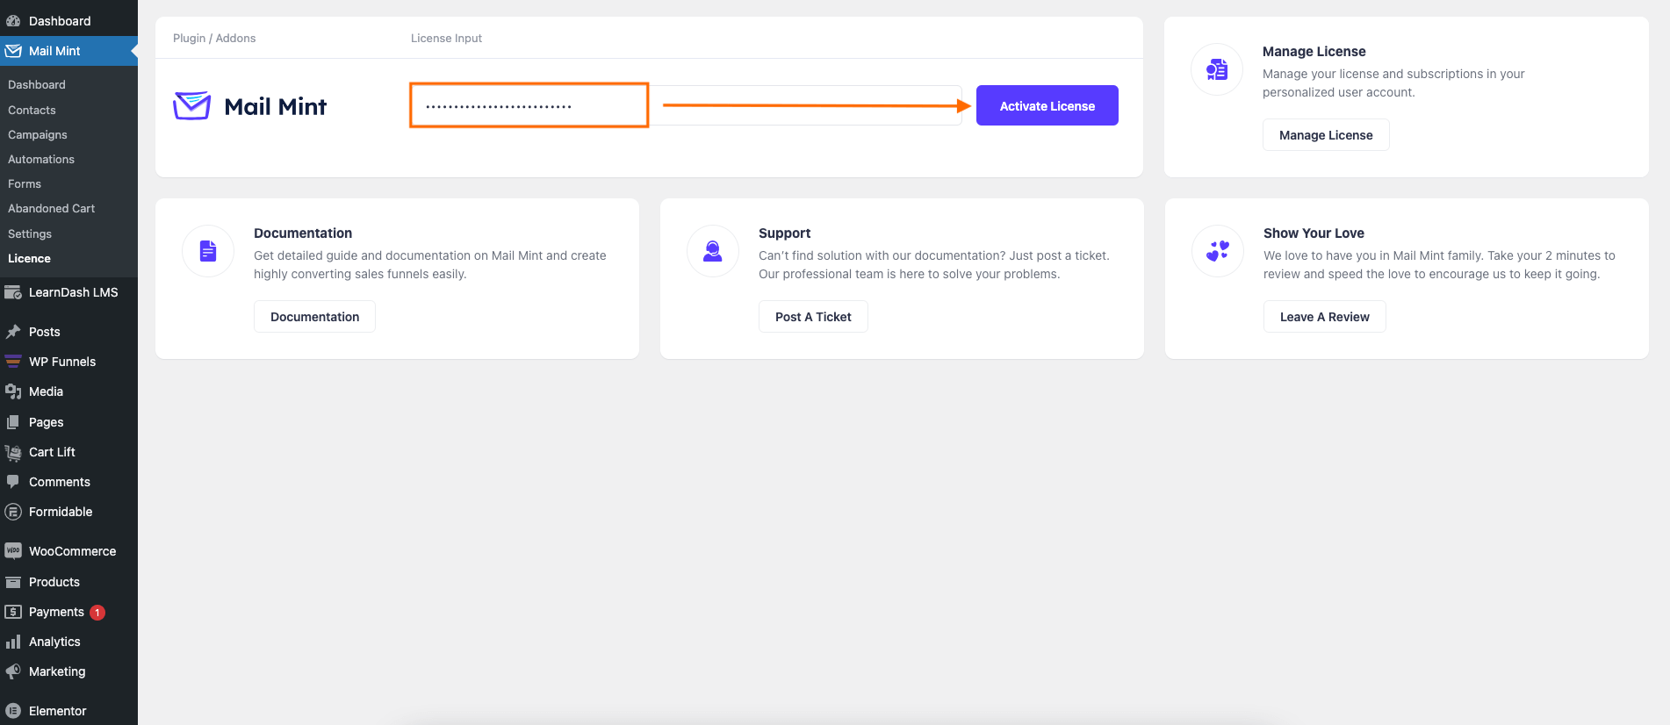Click the Analytics bar chart icon
Image resolution: width=1670 pixels, height=725 pixels.
[13, 642]
